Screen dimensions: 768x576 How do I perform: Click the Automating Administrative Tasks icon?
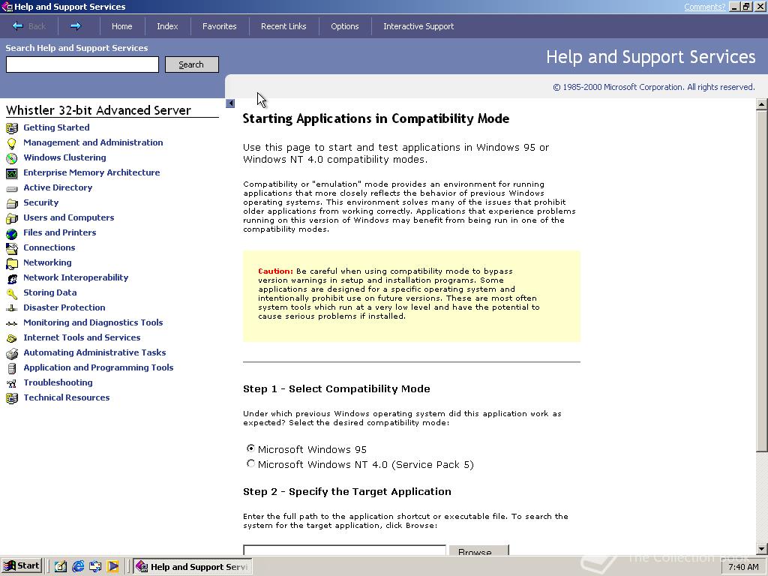pyautogui.click(x=12, y=354)
